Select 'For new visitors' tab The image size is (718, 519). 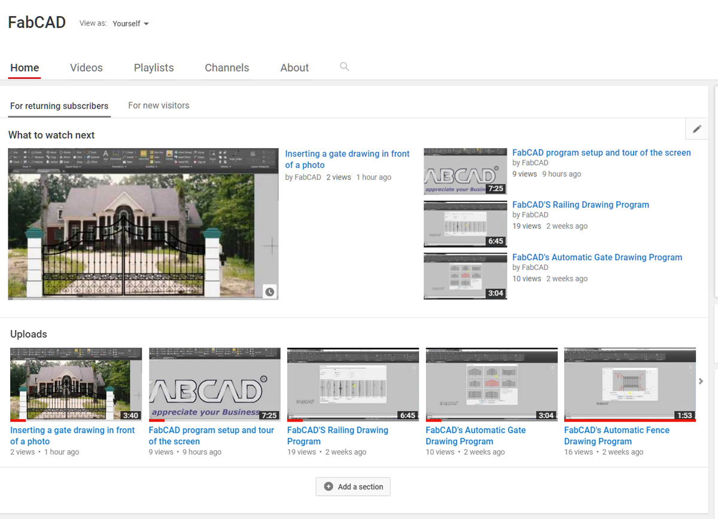159,106
